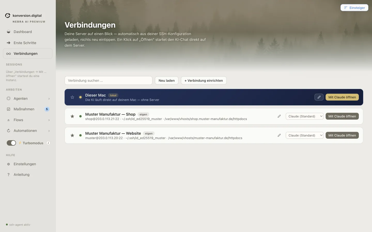
Task: Open the Anleitung question mark icon
Action: click(x=9, y=175)
